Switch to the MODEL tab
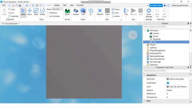This screenshot has width=192, height=108. tap(57, 5)
